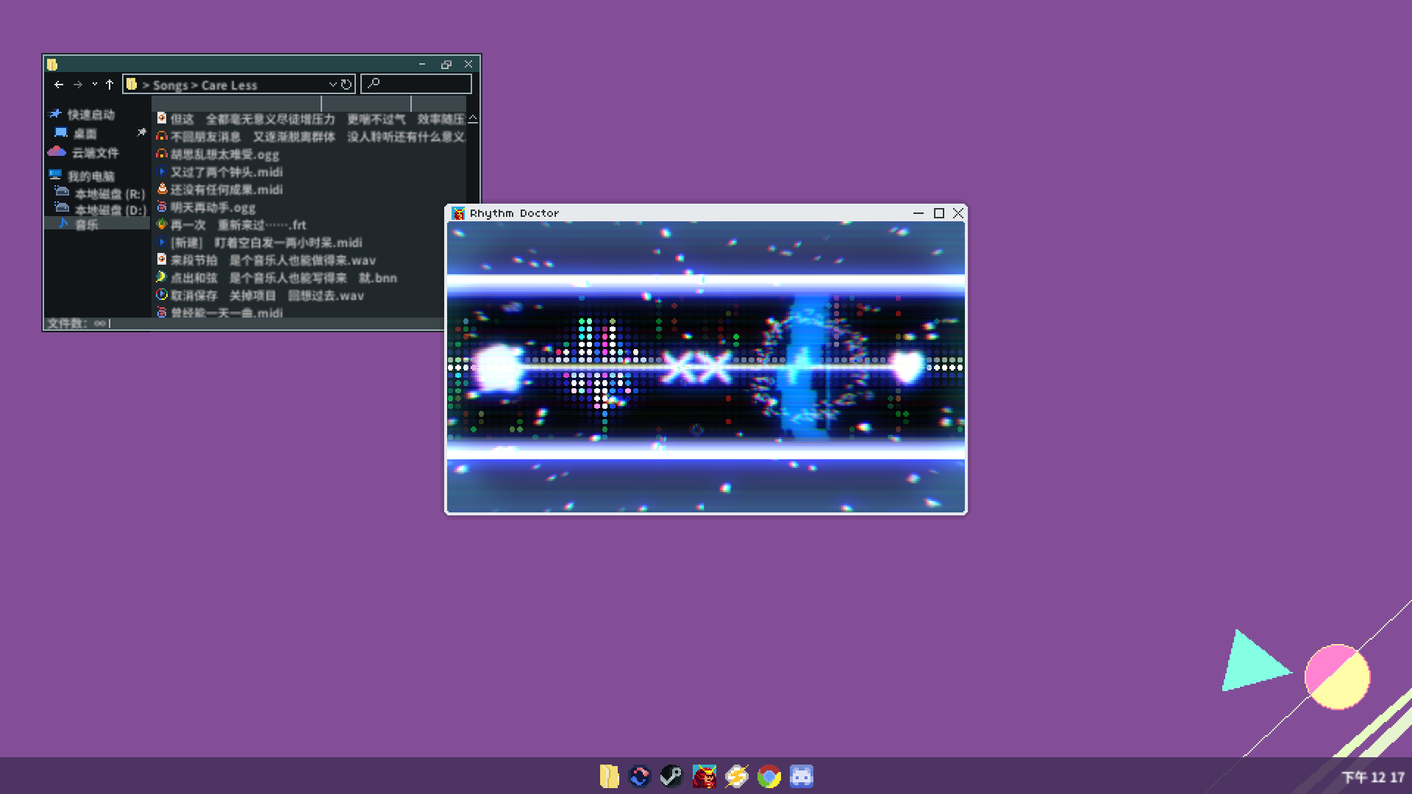Open the folder icon in taskbar
The height and width of the screenshot is (794, 1412).
click(609, 776)
